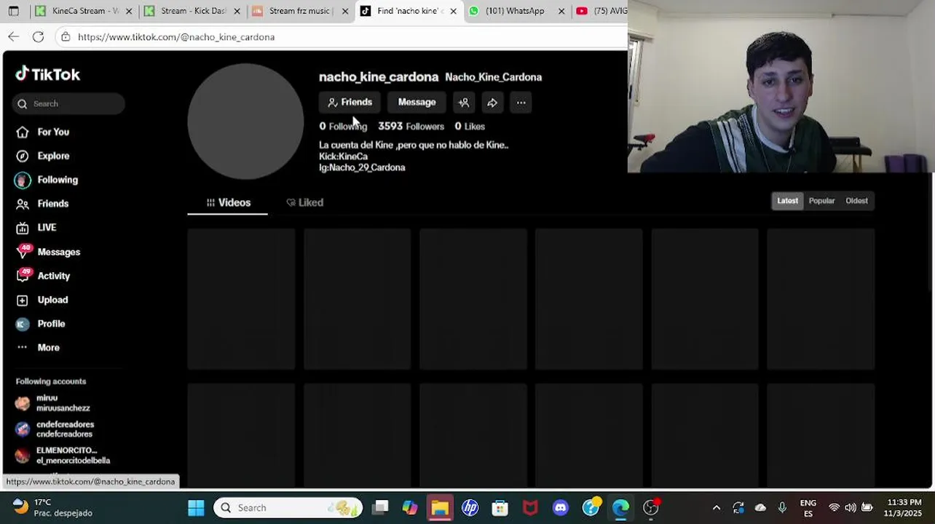
Task: Show hidden system tray icons
Action: pos(716,508)
